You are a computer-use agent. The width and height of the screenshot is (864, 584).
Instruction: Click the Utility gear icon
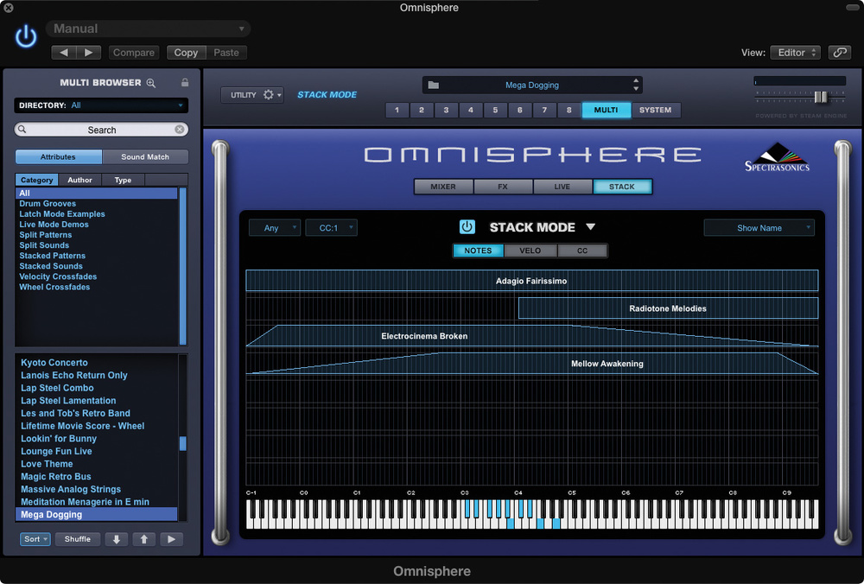point(269,95)
